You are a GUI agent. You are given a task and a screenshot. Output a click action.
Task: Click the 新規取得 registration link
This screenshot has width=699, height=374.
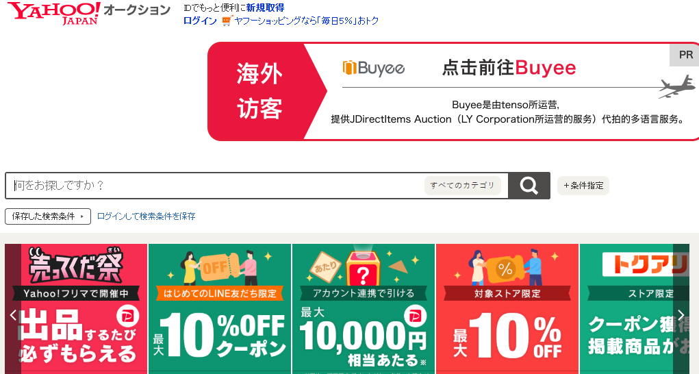(265, 8)
